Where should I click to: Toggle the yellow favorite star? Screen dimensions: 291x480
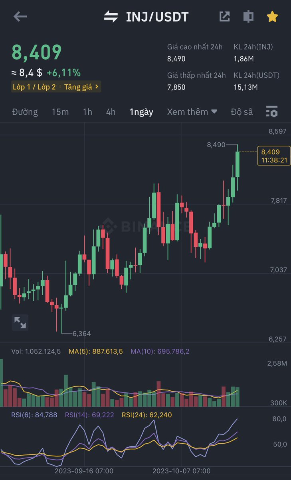tap(272, 16)
